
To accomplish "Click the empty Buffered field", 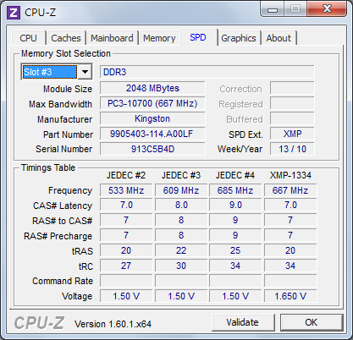I will pos(292,118).
